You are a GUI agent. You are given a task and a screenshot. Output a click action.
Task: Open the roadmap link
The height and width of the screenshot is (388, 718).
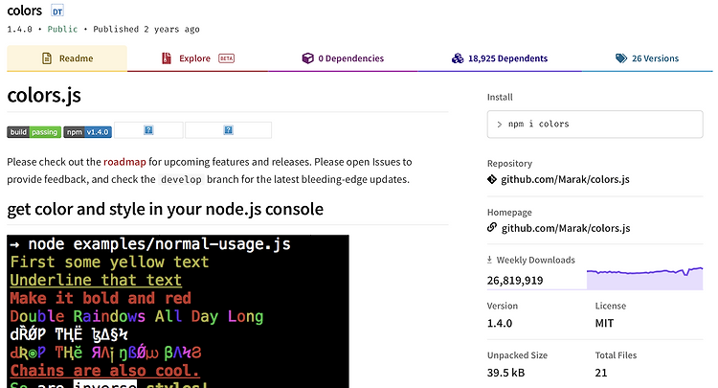[x=124, y=162]
